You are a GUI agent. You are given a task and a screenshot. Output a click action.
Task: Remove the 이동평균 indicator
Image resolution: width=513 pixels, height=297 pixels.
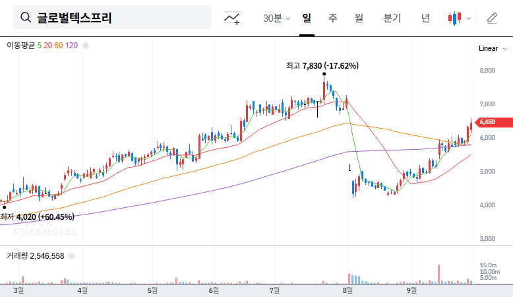(x=86, y=46)
